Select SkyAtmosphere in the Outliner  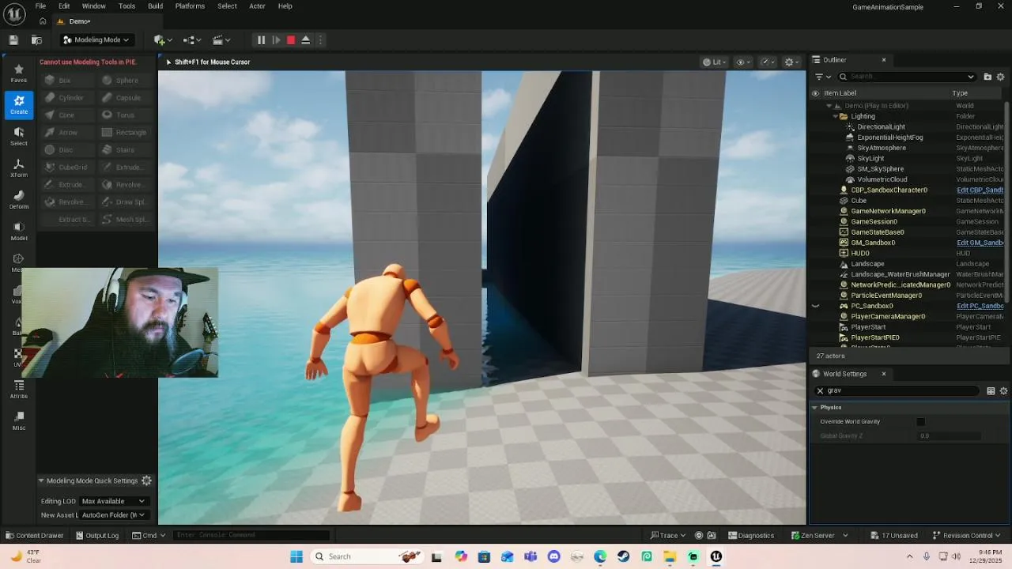(882, 148)
